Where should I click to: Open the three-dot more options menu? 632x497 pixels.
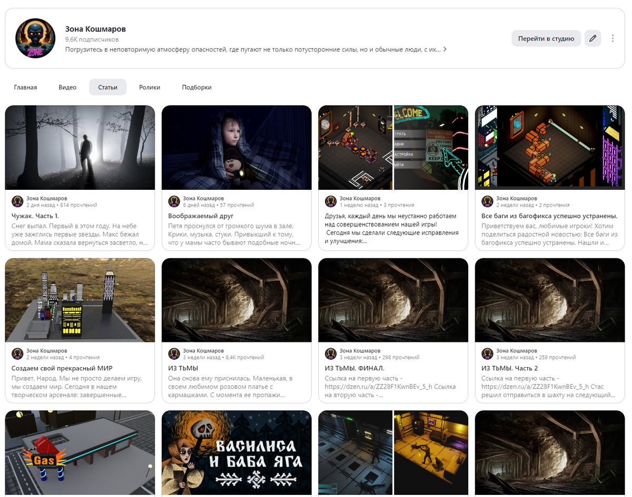pos(613,38)
